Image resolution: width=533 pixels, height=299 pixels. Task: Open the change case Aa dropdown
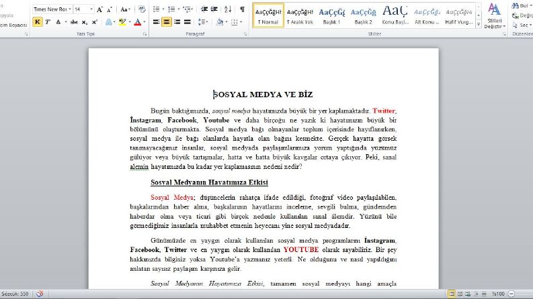tap(125, 9)
